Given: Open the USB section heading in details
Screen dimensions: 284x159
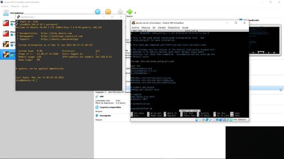Looking at the screenshot, I should [102, 96].
